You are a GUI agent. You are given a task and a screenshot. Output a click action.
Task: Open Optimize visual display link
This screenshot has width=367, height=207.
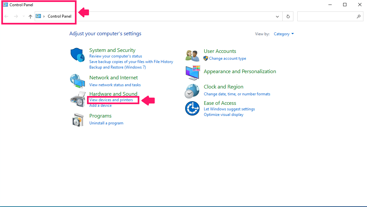223,115
